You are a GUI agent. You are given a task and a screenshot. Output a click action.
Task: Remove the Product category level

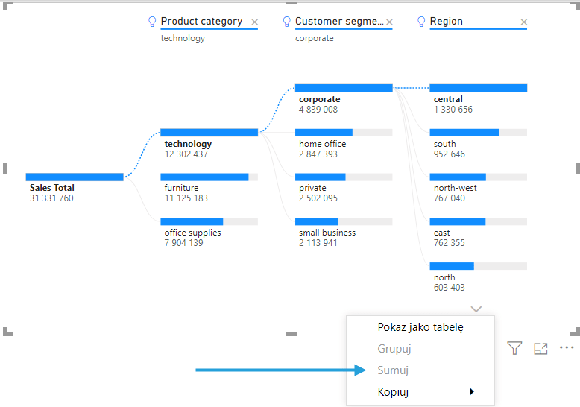pos(255,22)
